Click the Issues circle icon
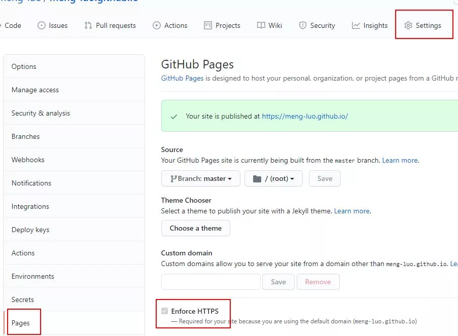This screenshot has width=458, height=336. pyautogui.click(x=42, y=25)
